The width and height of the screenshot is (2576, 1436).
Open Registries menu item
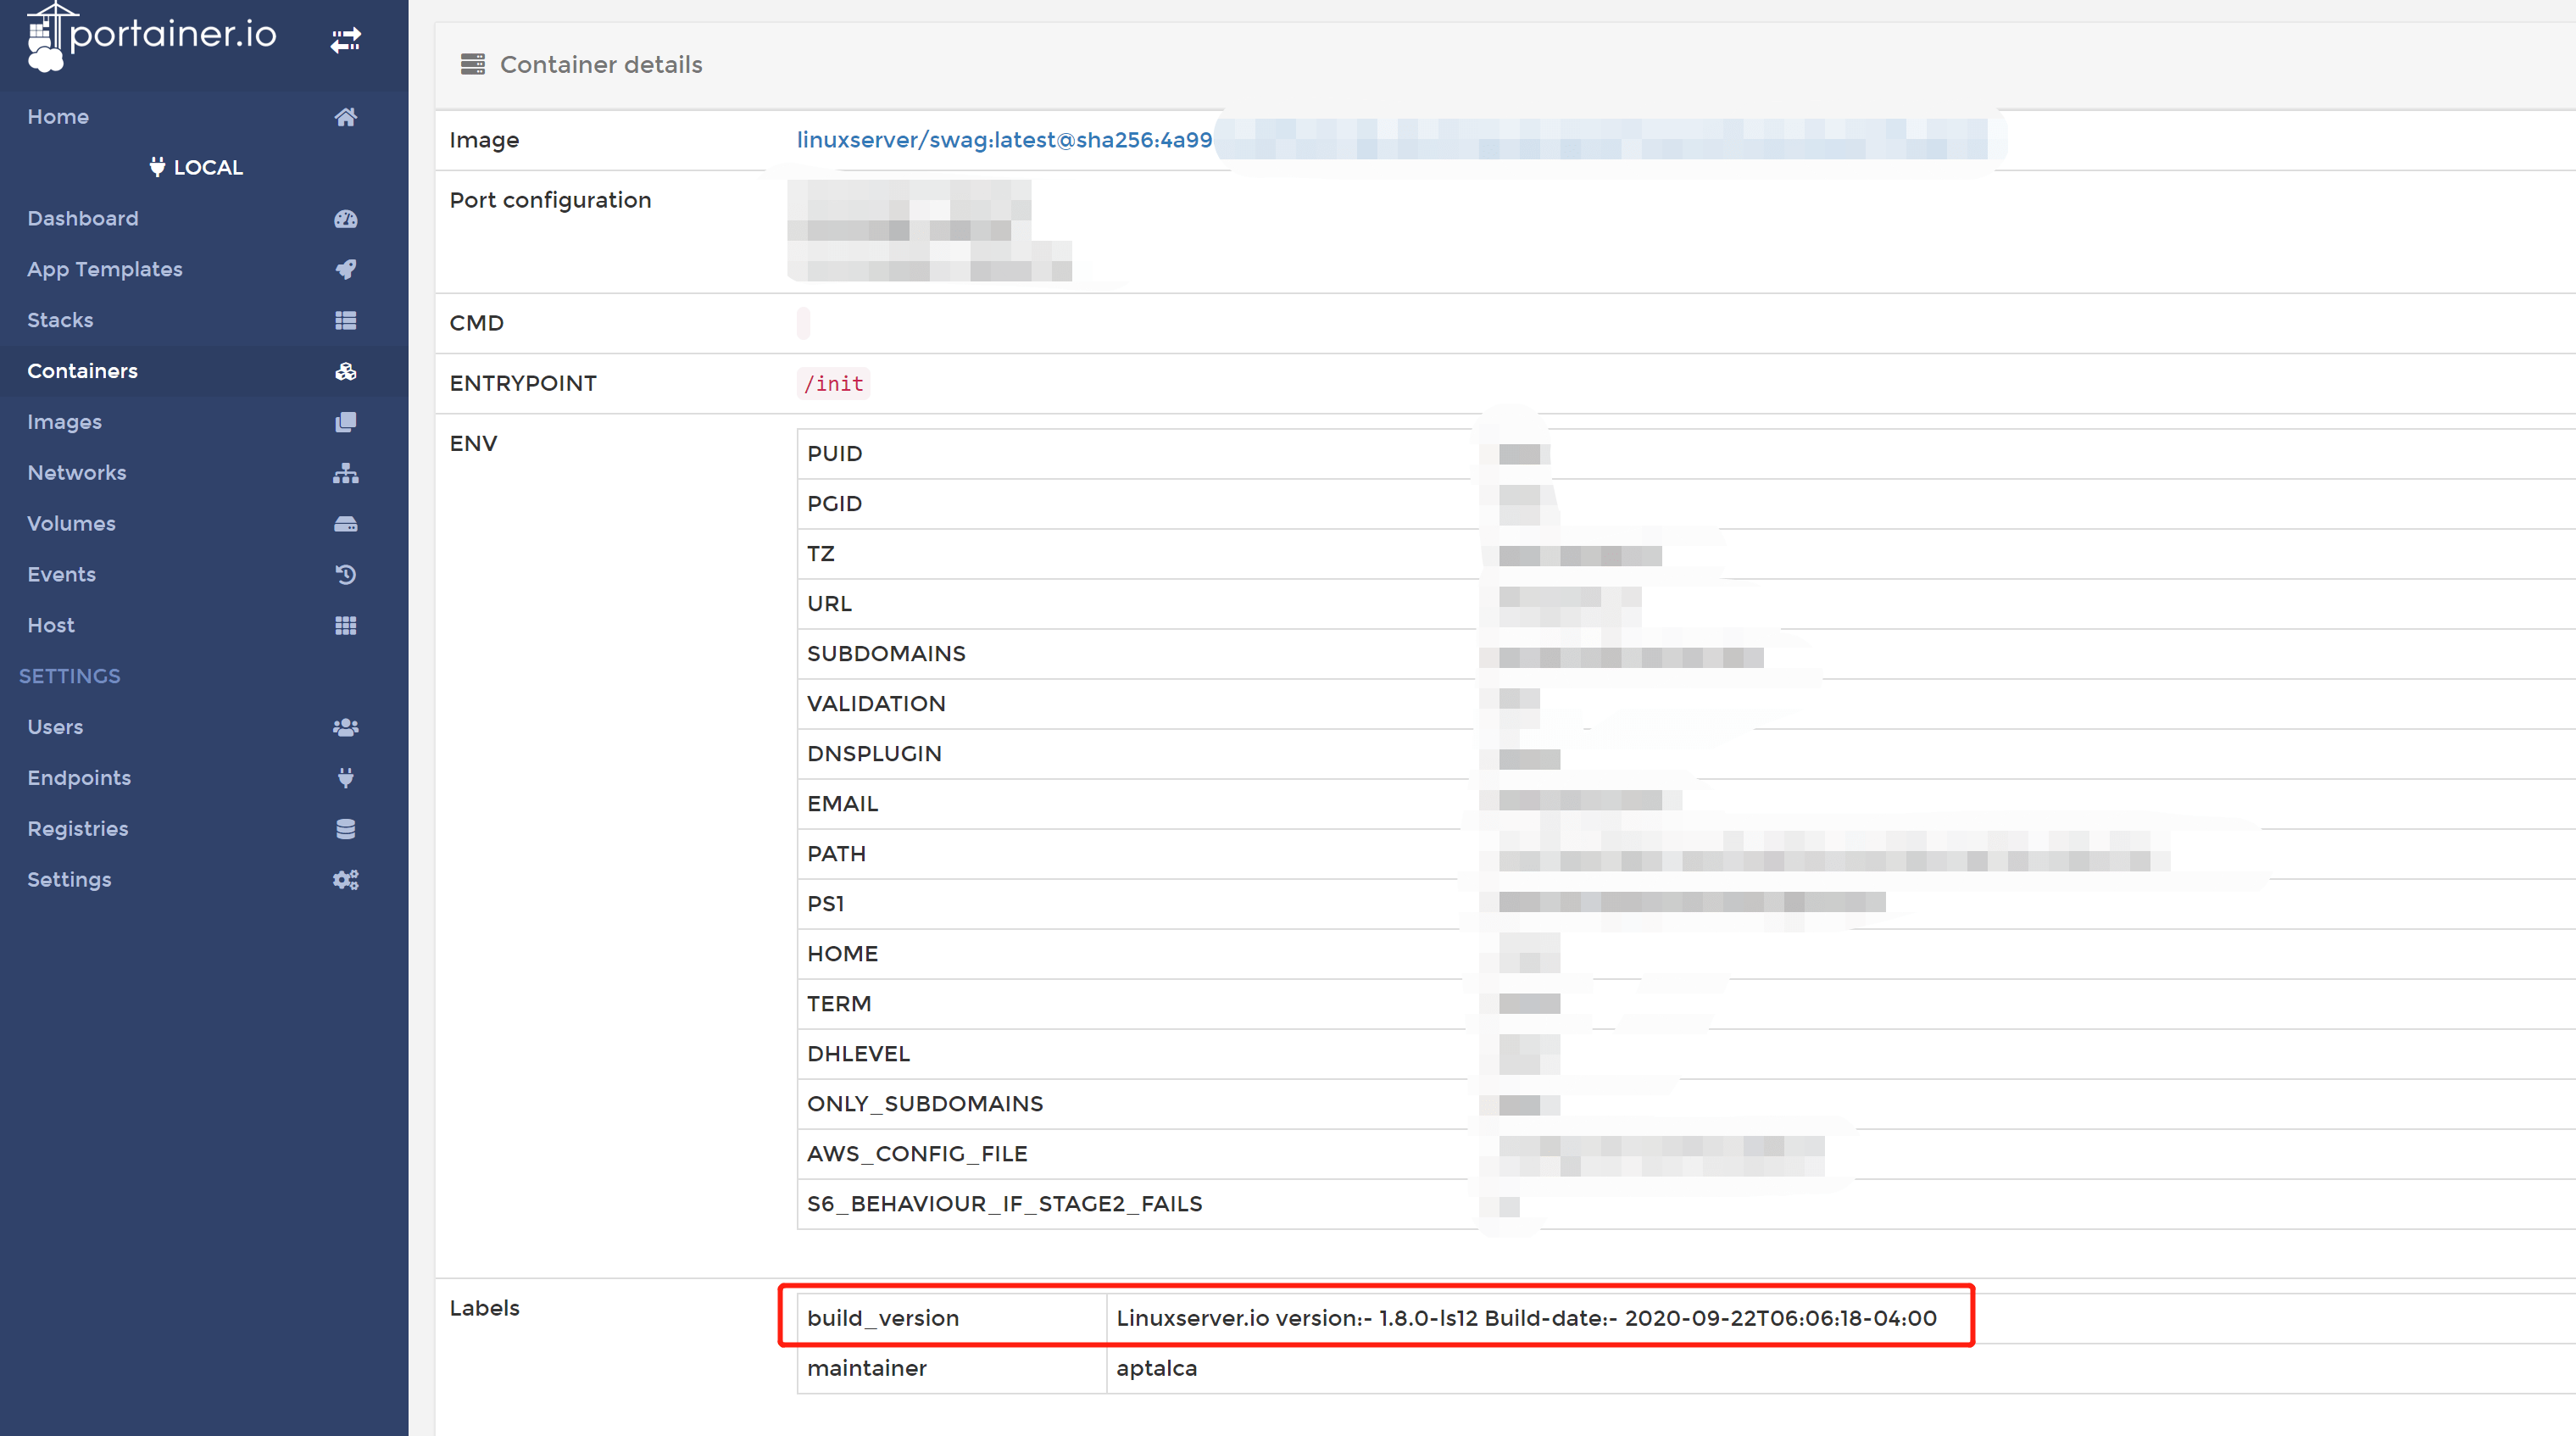click(x=78, y=829)
